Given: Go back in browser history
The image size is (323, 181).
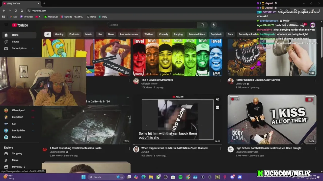Looking at the screenshot, I should [x=4, y=11].
